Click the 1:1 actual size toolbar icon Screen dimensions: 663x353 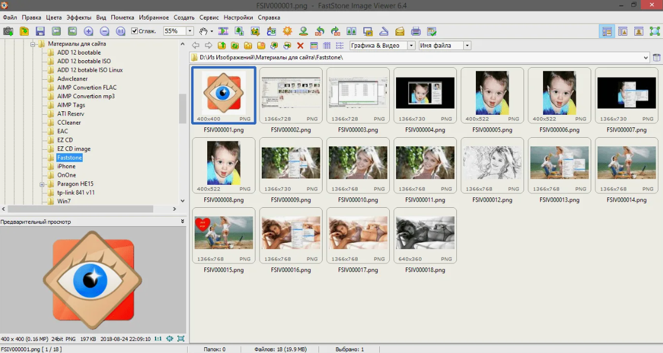coord(121,32)
